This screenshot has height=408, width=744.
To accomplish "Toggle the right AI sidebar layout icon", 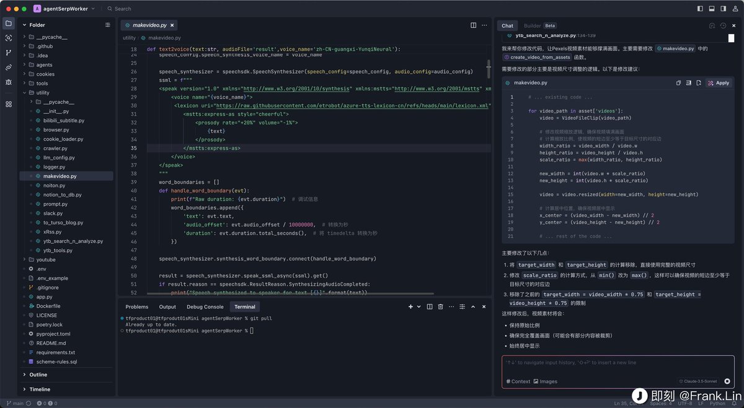I will (723, 9).
